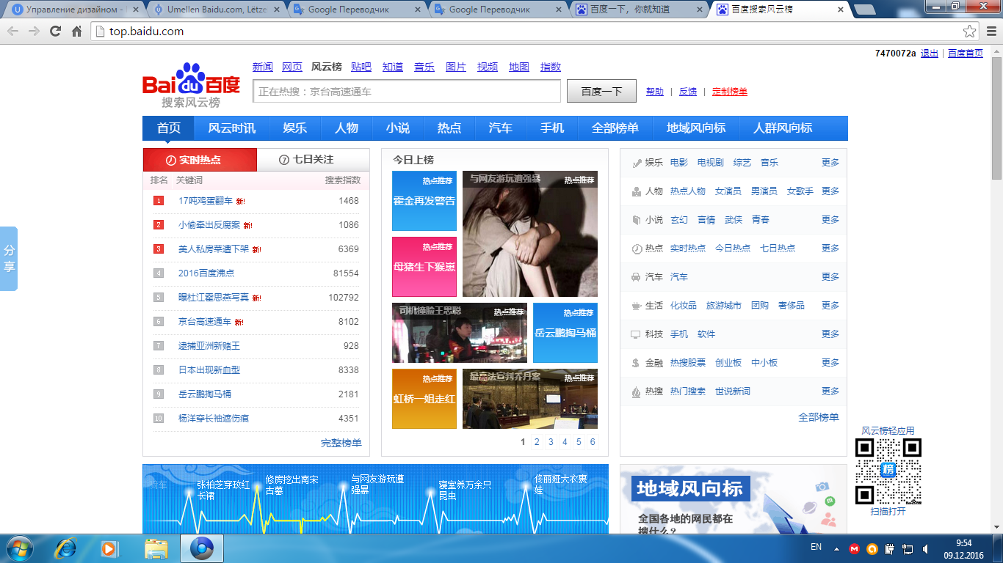
Task: Click EN language indicator in tray
Action: click(x=816, y=547)
